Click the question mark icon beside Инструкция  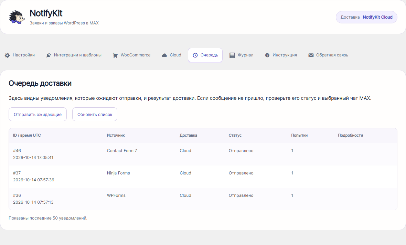(267, 55)
